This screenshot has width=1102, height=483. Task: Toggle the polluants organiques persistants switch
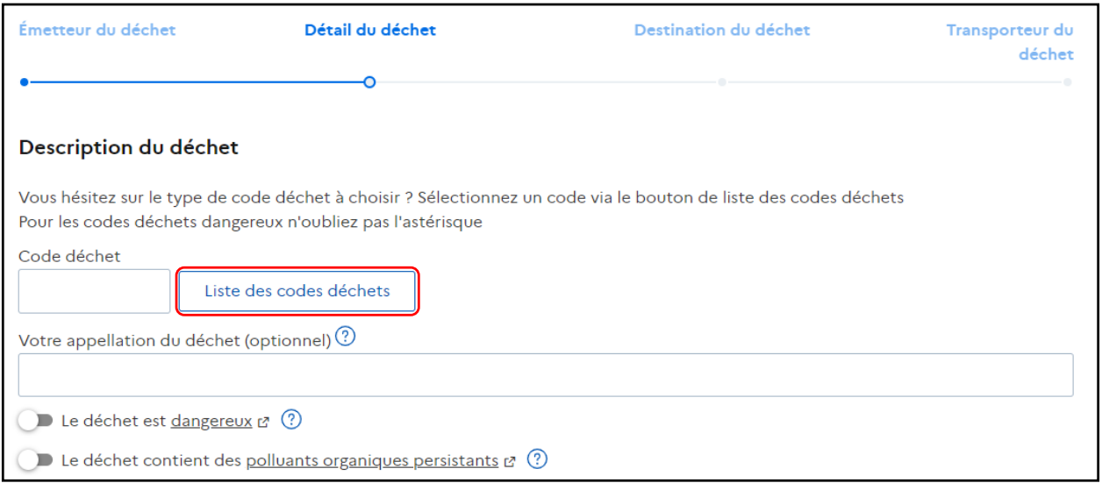coord(36,460)
